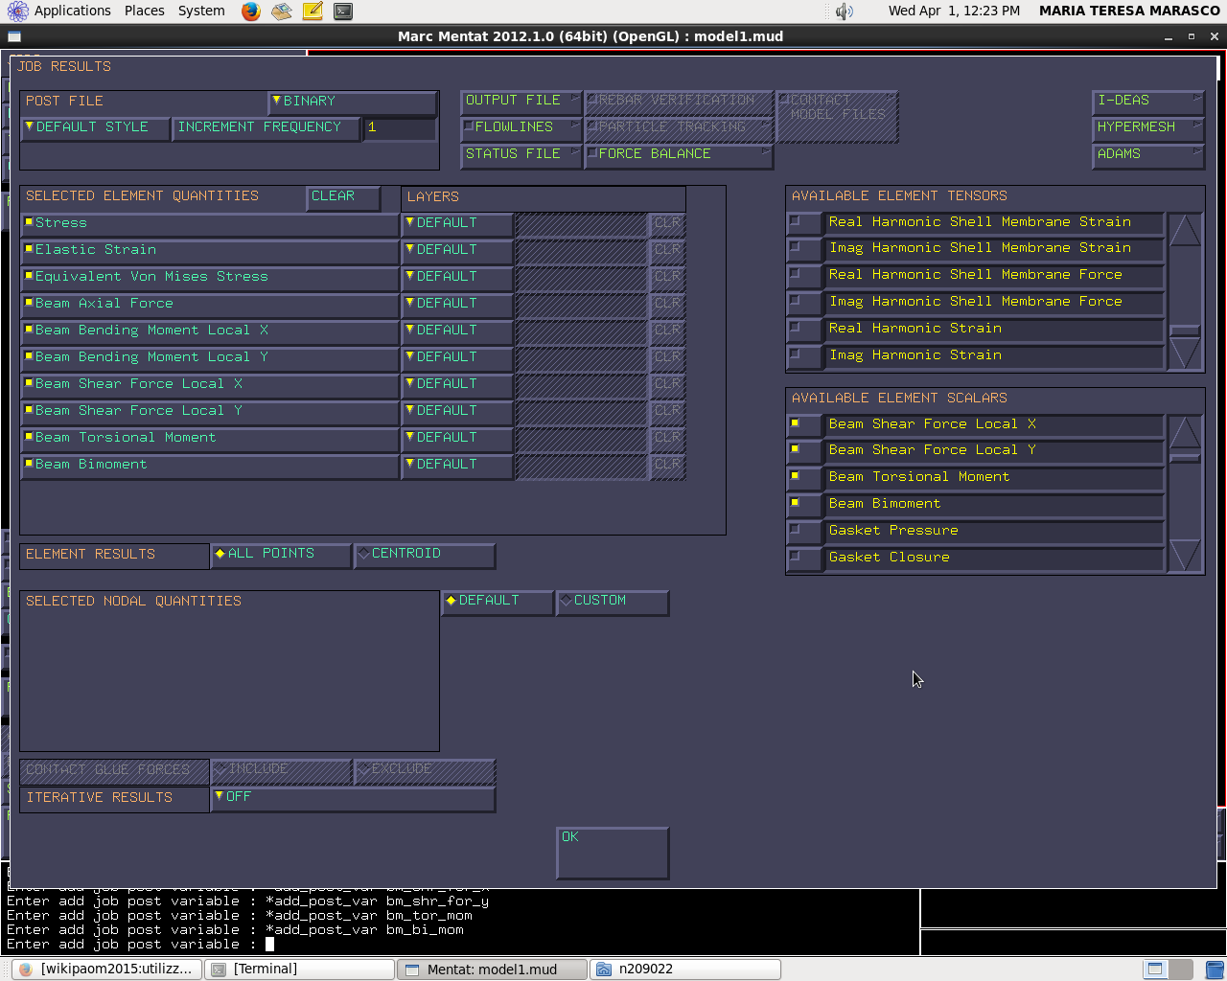Remove Beam Bending Moment Local X quantity
This screenshot has height=981, width=1227.
(209, 331)
